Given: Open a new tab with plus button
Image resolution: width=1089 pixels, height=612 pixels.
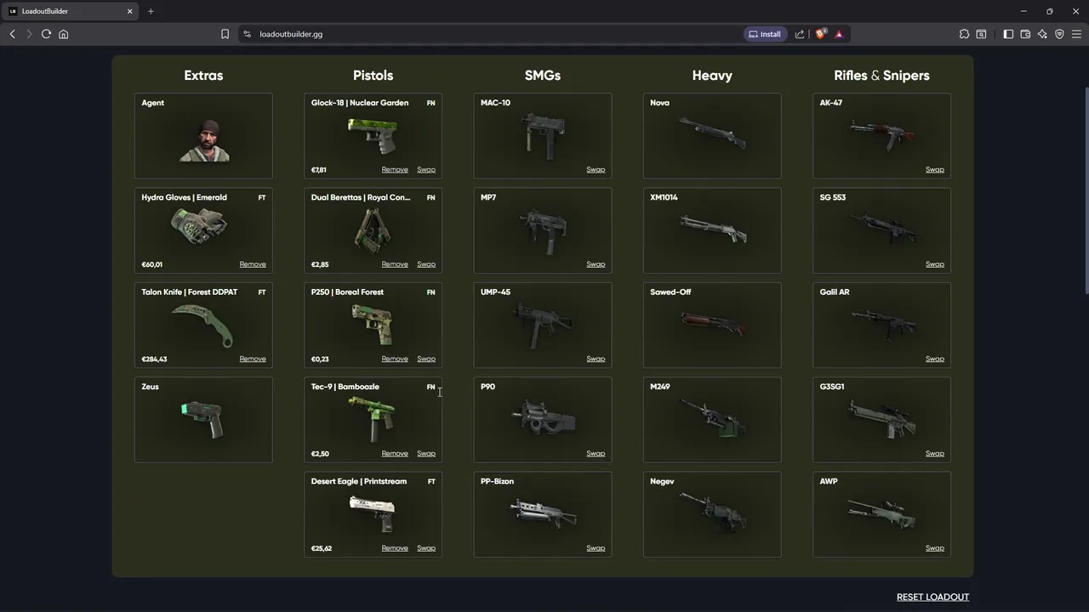Looking at the screenshot, I should 151,11.
